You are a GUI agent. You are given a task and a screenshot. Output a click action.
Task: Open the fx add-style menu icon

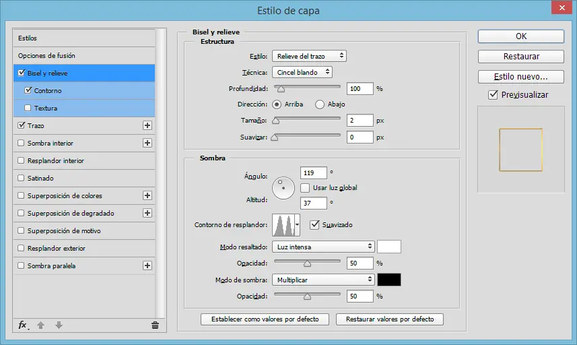pos(23,325)
